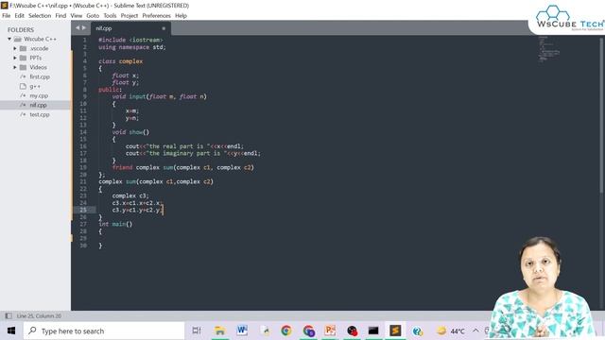Click line number 25 in the gutter
Image resolution: width=605 pixels, height=340 pixels.
tap(83, 210)
